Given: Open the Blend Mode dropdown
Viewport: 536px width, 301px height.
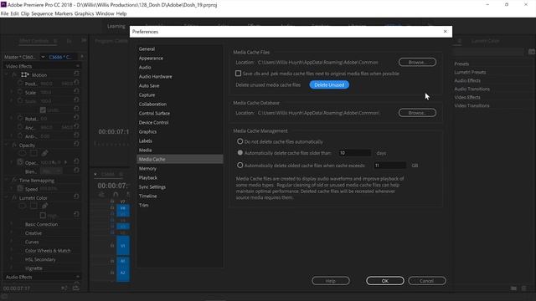Looking at the screenshot, I should point(51,171).
